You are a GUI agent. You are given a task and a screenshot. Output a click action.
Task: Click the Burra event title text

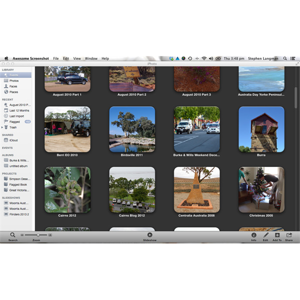pos(261,155)
